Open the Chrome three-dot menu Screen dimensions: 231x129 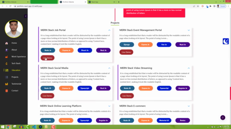tap(228, 6)
